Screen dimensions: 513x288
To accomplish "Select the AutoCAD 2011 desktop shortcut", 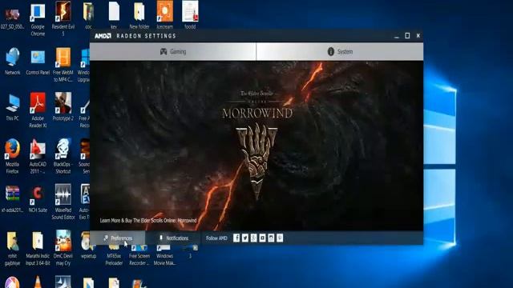I will point(38,156).
